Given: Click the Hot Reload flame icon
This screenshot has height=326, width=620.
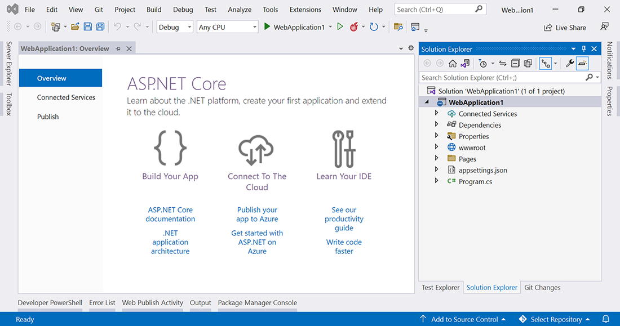Looking at the screenshot, I should point(354,27).
